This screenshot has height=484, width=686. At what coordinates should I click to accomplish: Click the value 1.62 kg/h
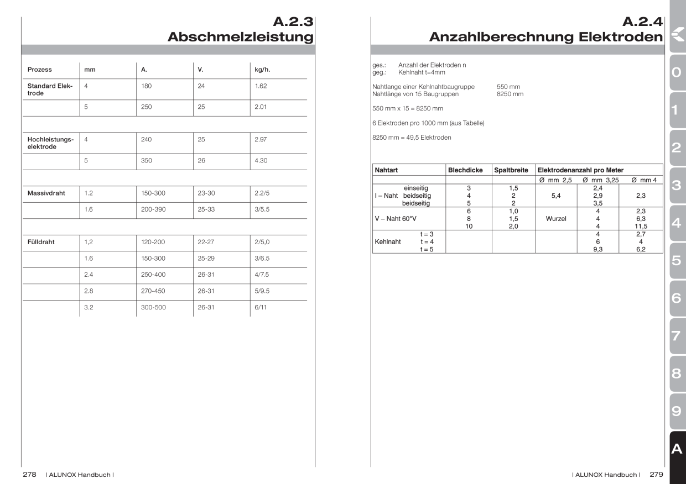pos(261,86)
